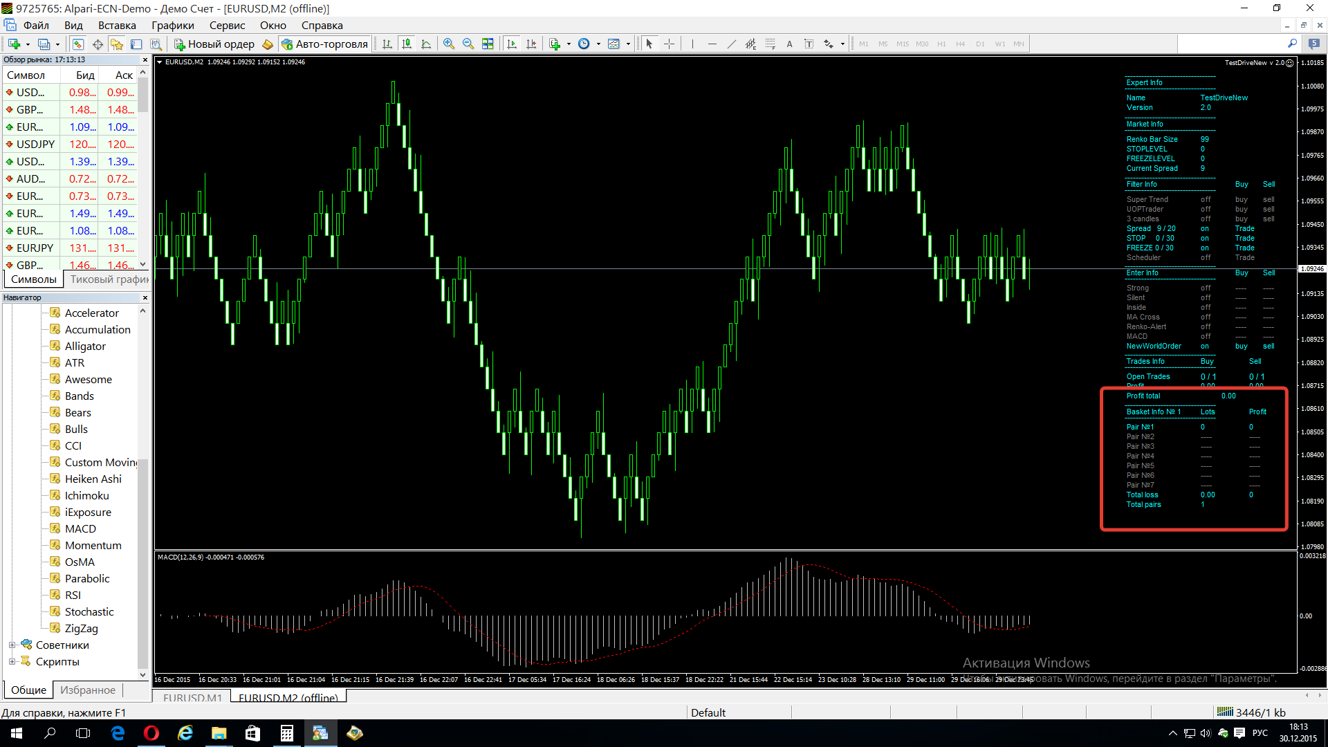
Task: Open the Templates icon
Action: pyautogui.click(x=614, y=44)
